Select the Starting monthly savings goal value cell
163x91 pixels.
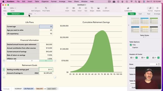coord(46,70)
